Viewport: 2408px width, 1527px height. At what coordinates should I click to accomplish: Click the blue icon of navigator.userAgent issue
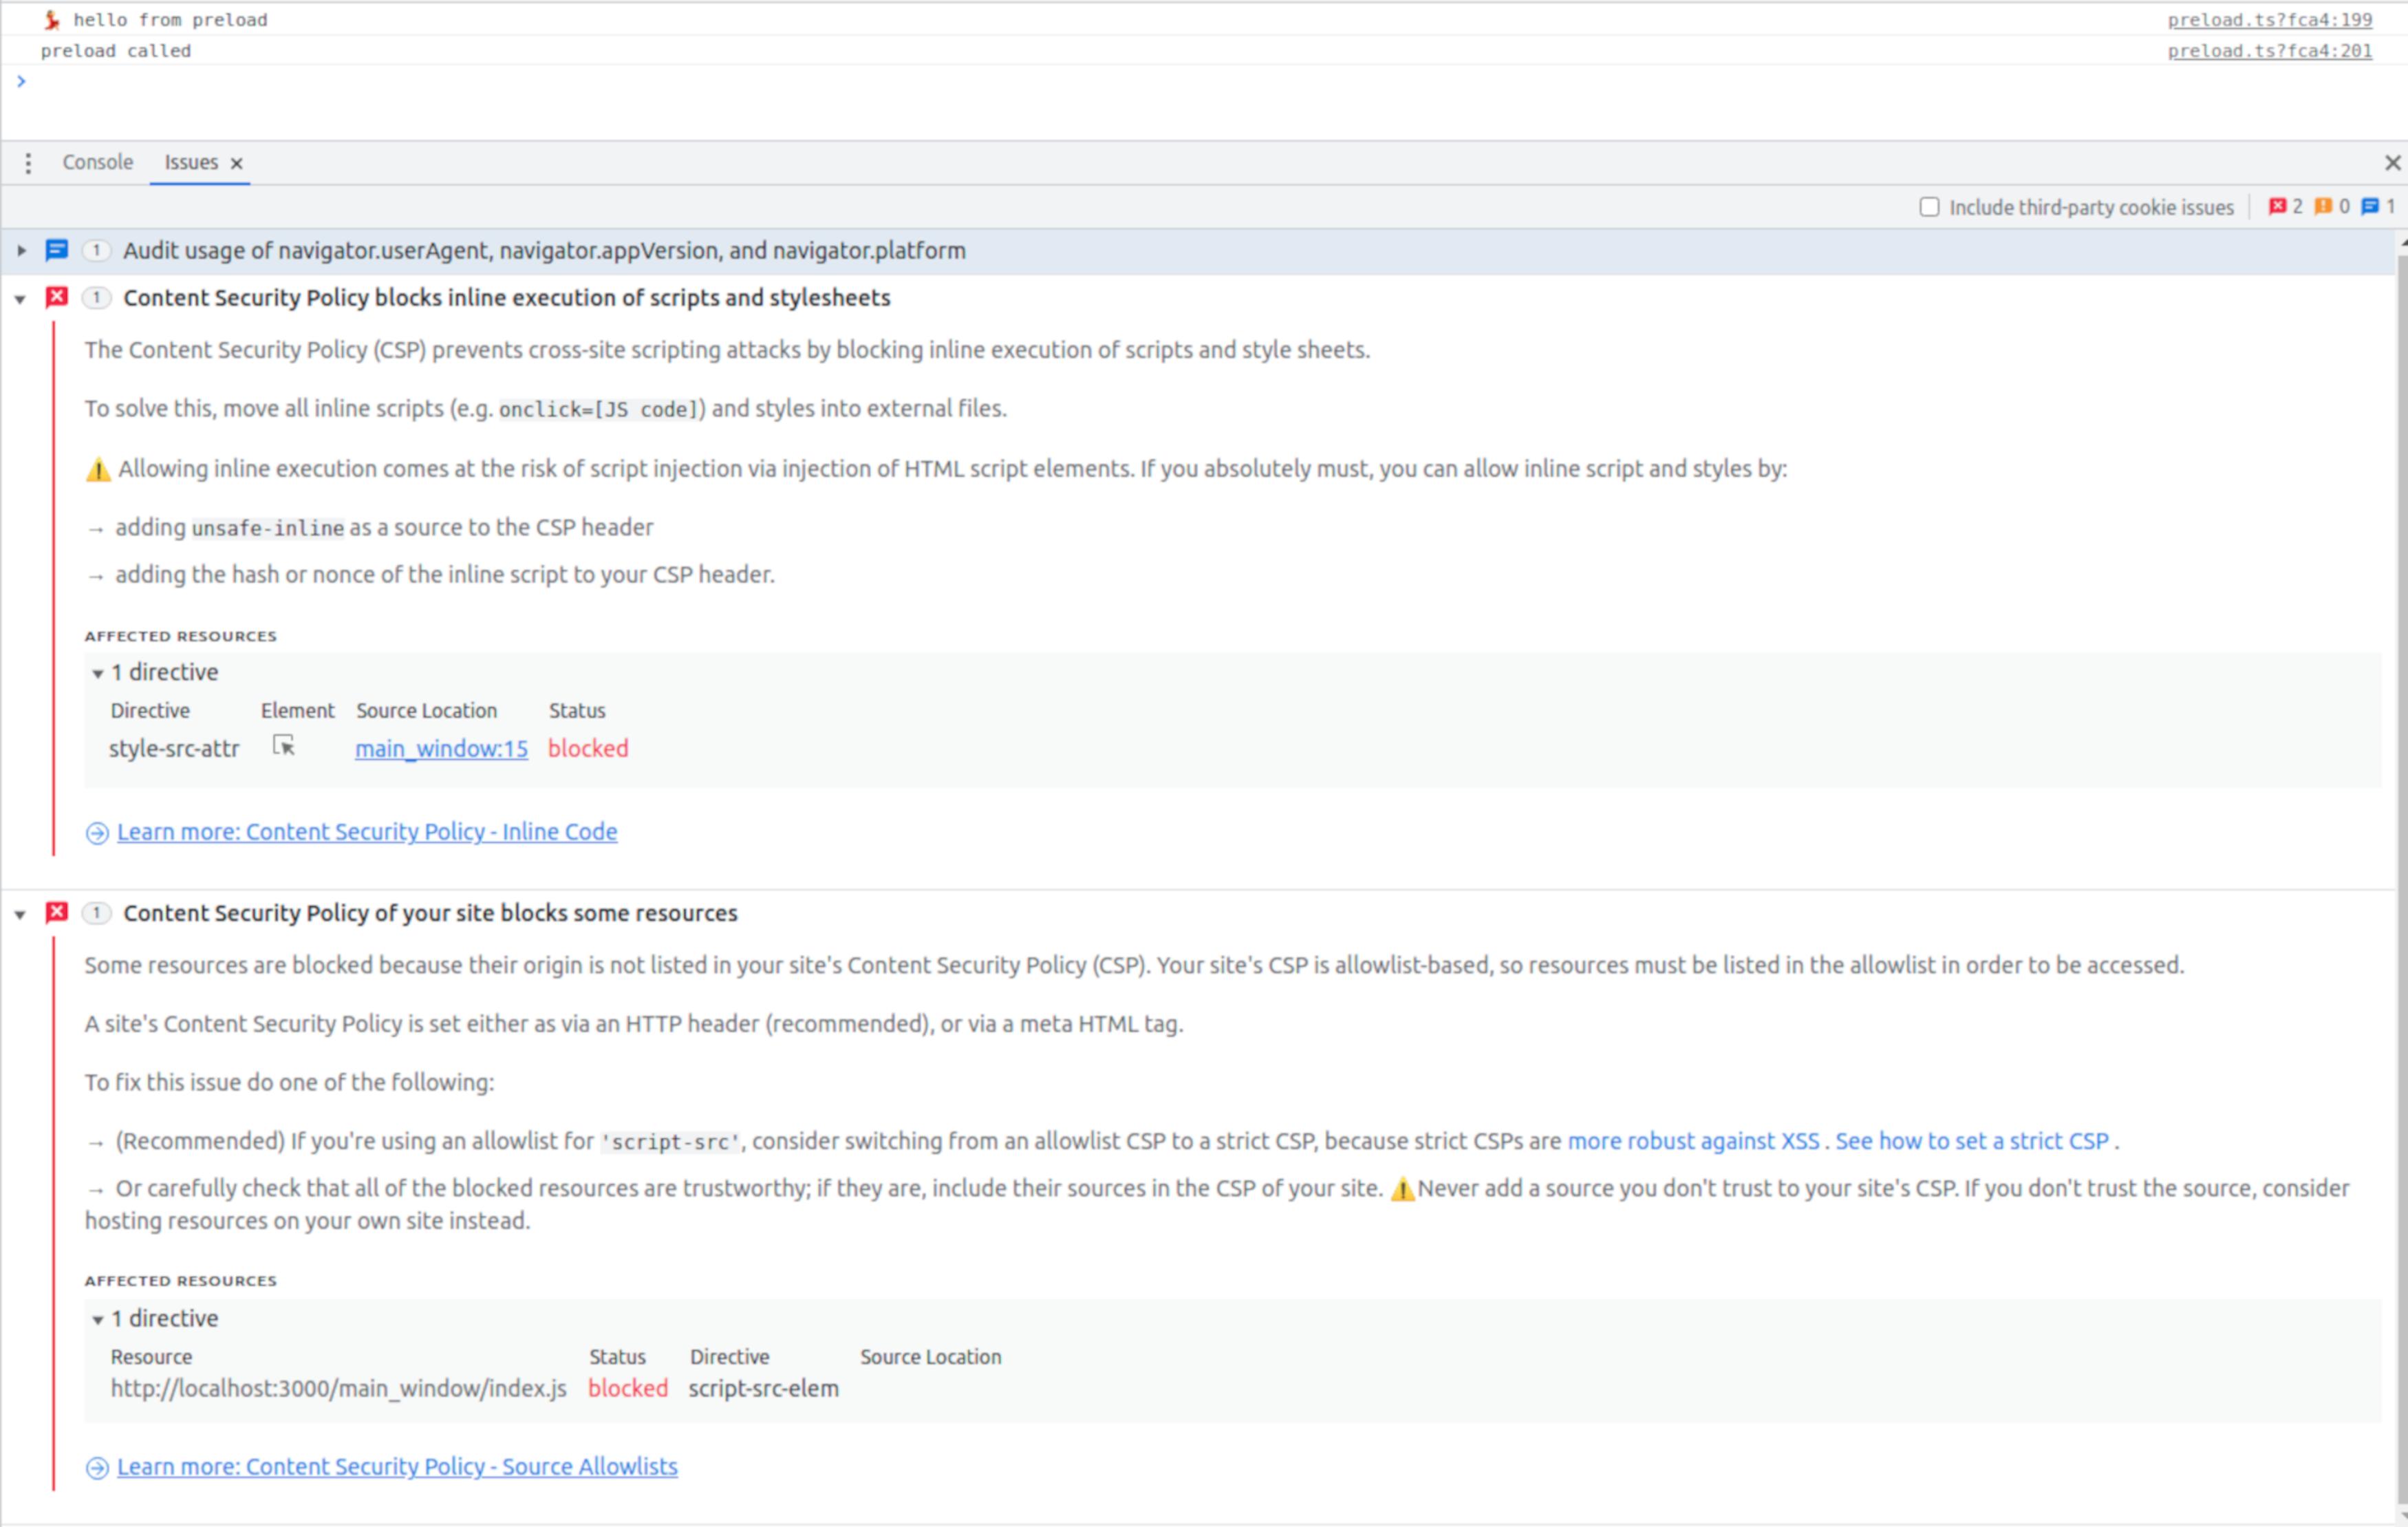[x=57, y=250]
